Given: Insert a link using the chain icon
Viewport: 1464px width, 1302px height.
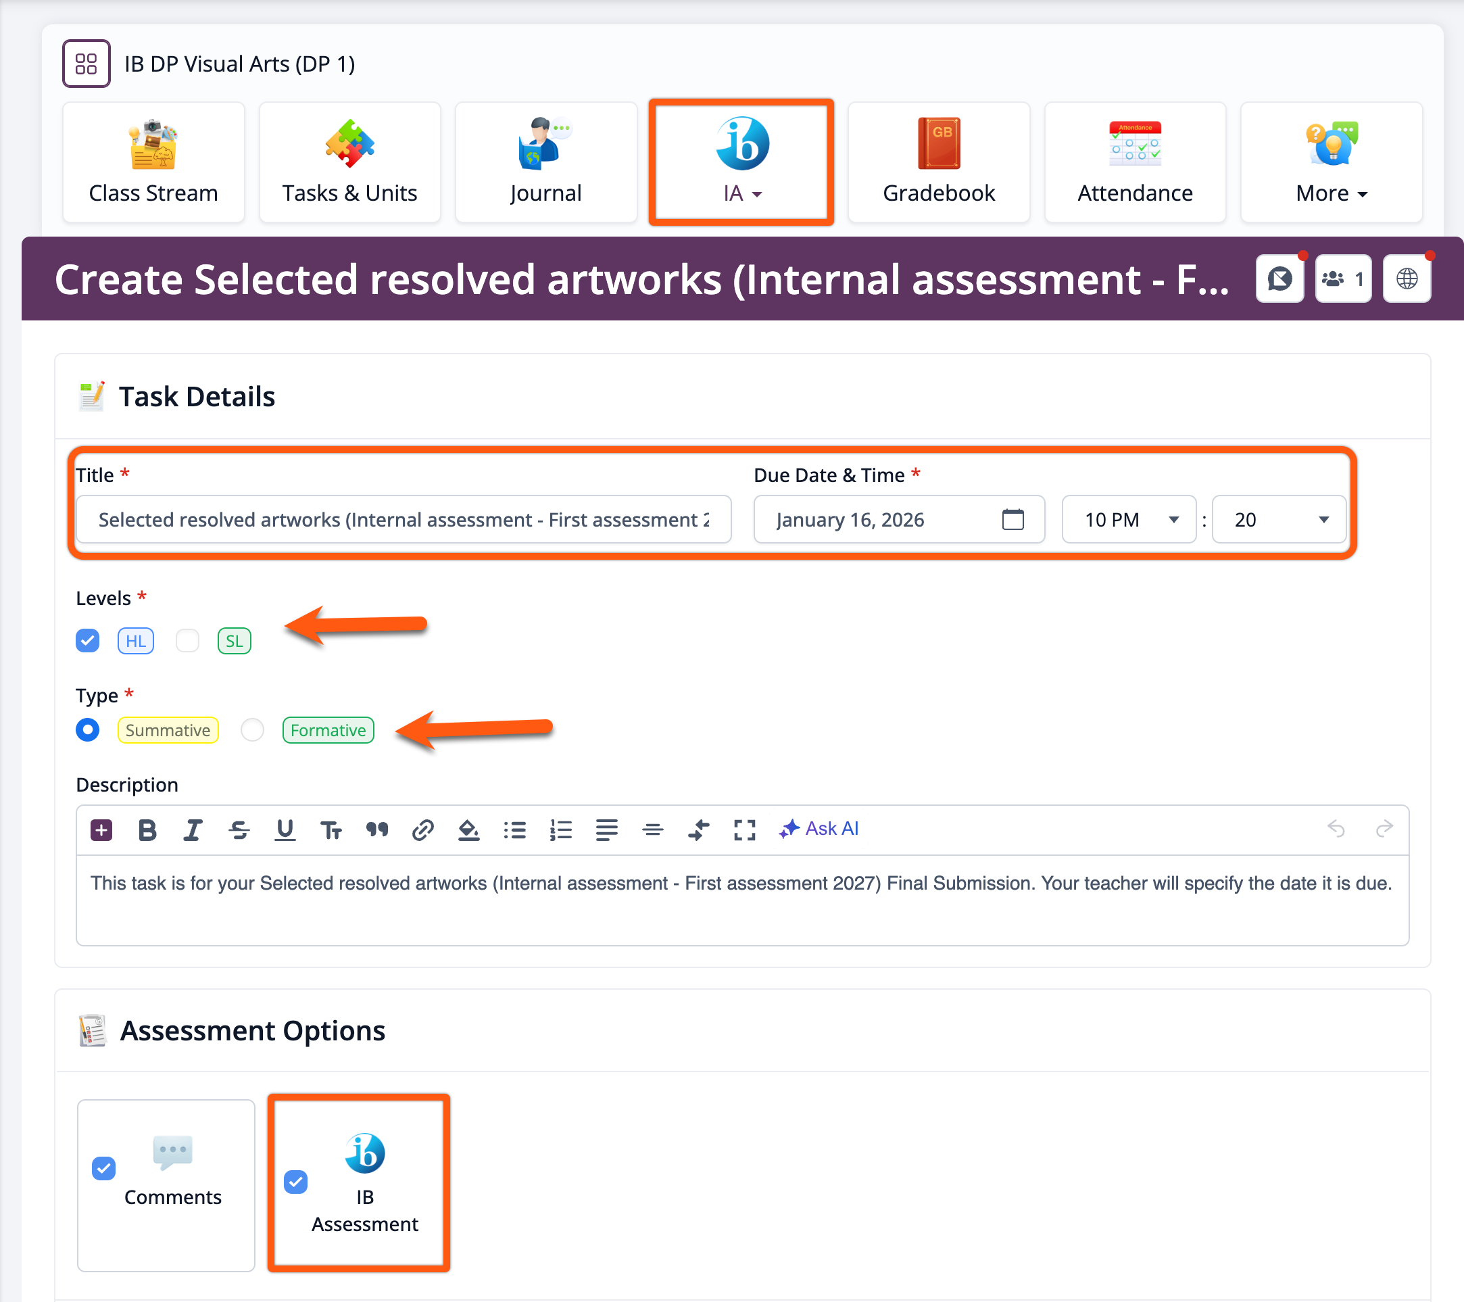Looking at the screenshot, I should point(422,829).
